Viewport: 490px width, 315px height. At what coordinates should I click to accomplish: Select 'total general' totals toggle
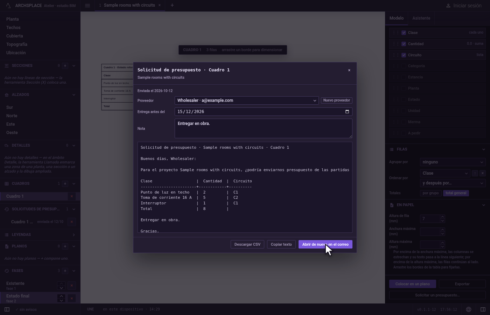[x=456, y=193]
